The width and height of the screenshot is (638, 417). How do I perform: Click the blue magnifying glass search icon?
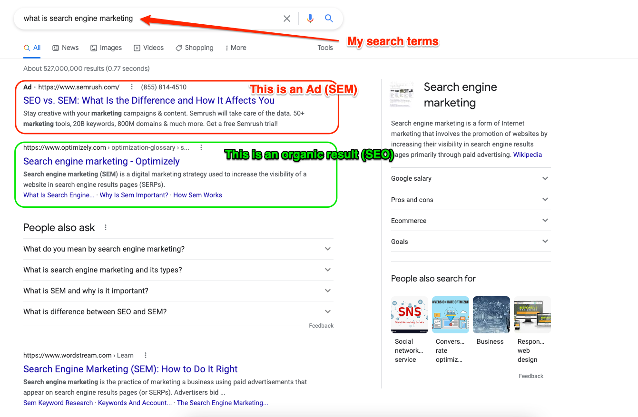(329, 18)
